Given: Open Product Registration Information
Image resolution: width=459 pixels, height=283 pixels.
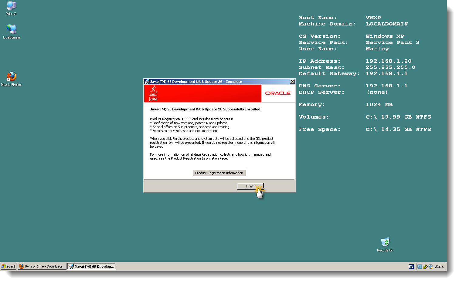Looking at the screenshot, I should (x=219, y=173).
